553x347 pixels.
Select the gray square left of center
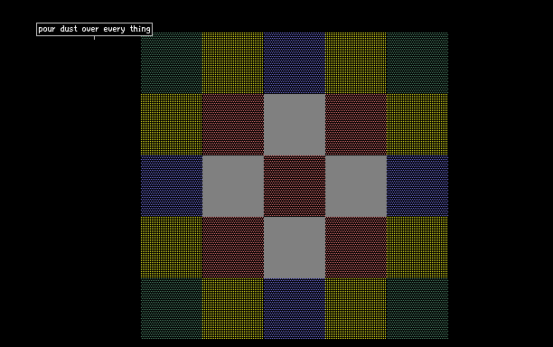pyautogui.click(x=233, y=186)
